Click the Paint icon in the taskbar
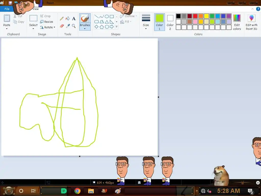The width and height of the screenshot is (261, 196). click(x=118, y=191)
